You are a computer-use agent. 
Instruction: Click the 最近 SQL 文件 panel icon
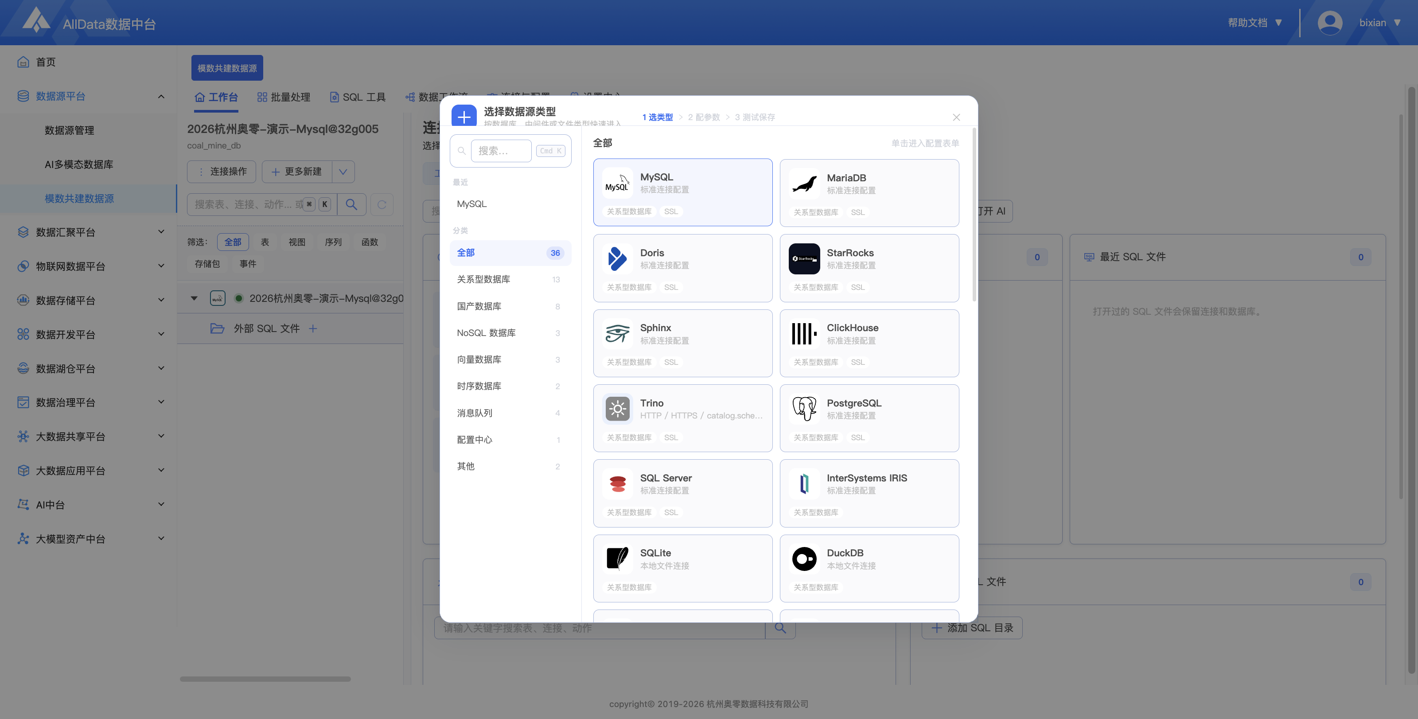(x=1089, y=257)
